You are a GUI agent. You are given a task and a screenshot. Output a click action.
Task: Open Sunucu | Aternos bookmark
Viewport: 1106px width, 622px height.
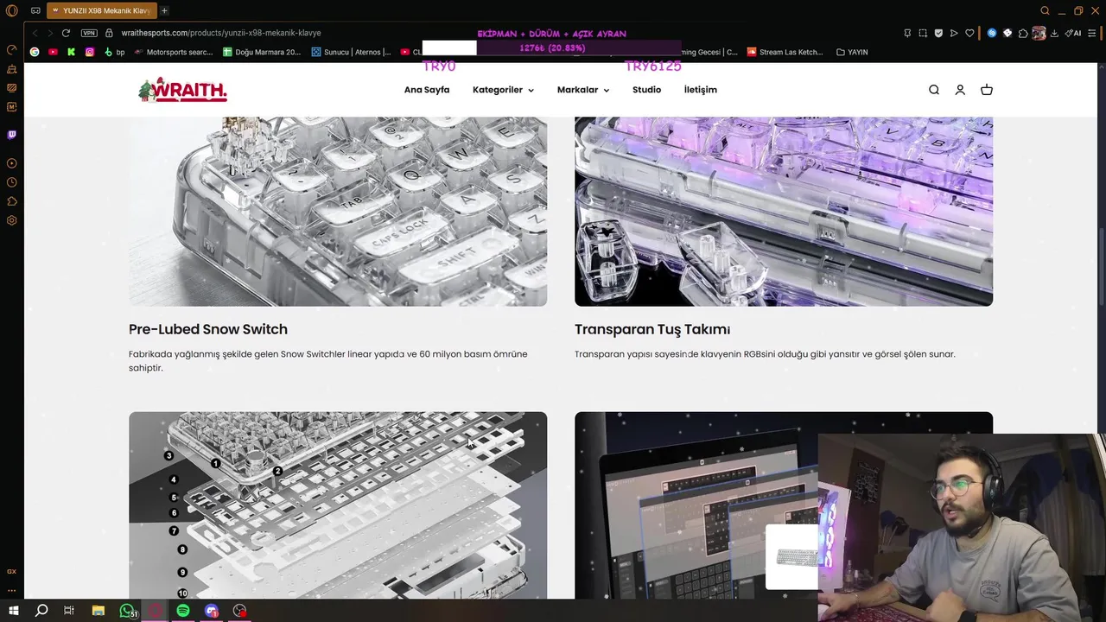351,52
